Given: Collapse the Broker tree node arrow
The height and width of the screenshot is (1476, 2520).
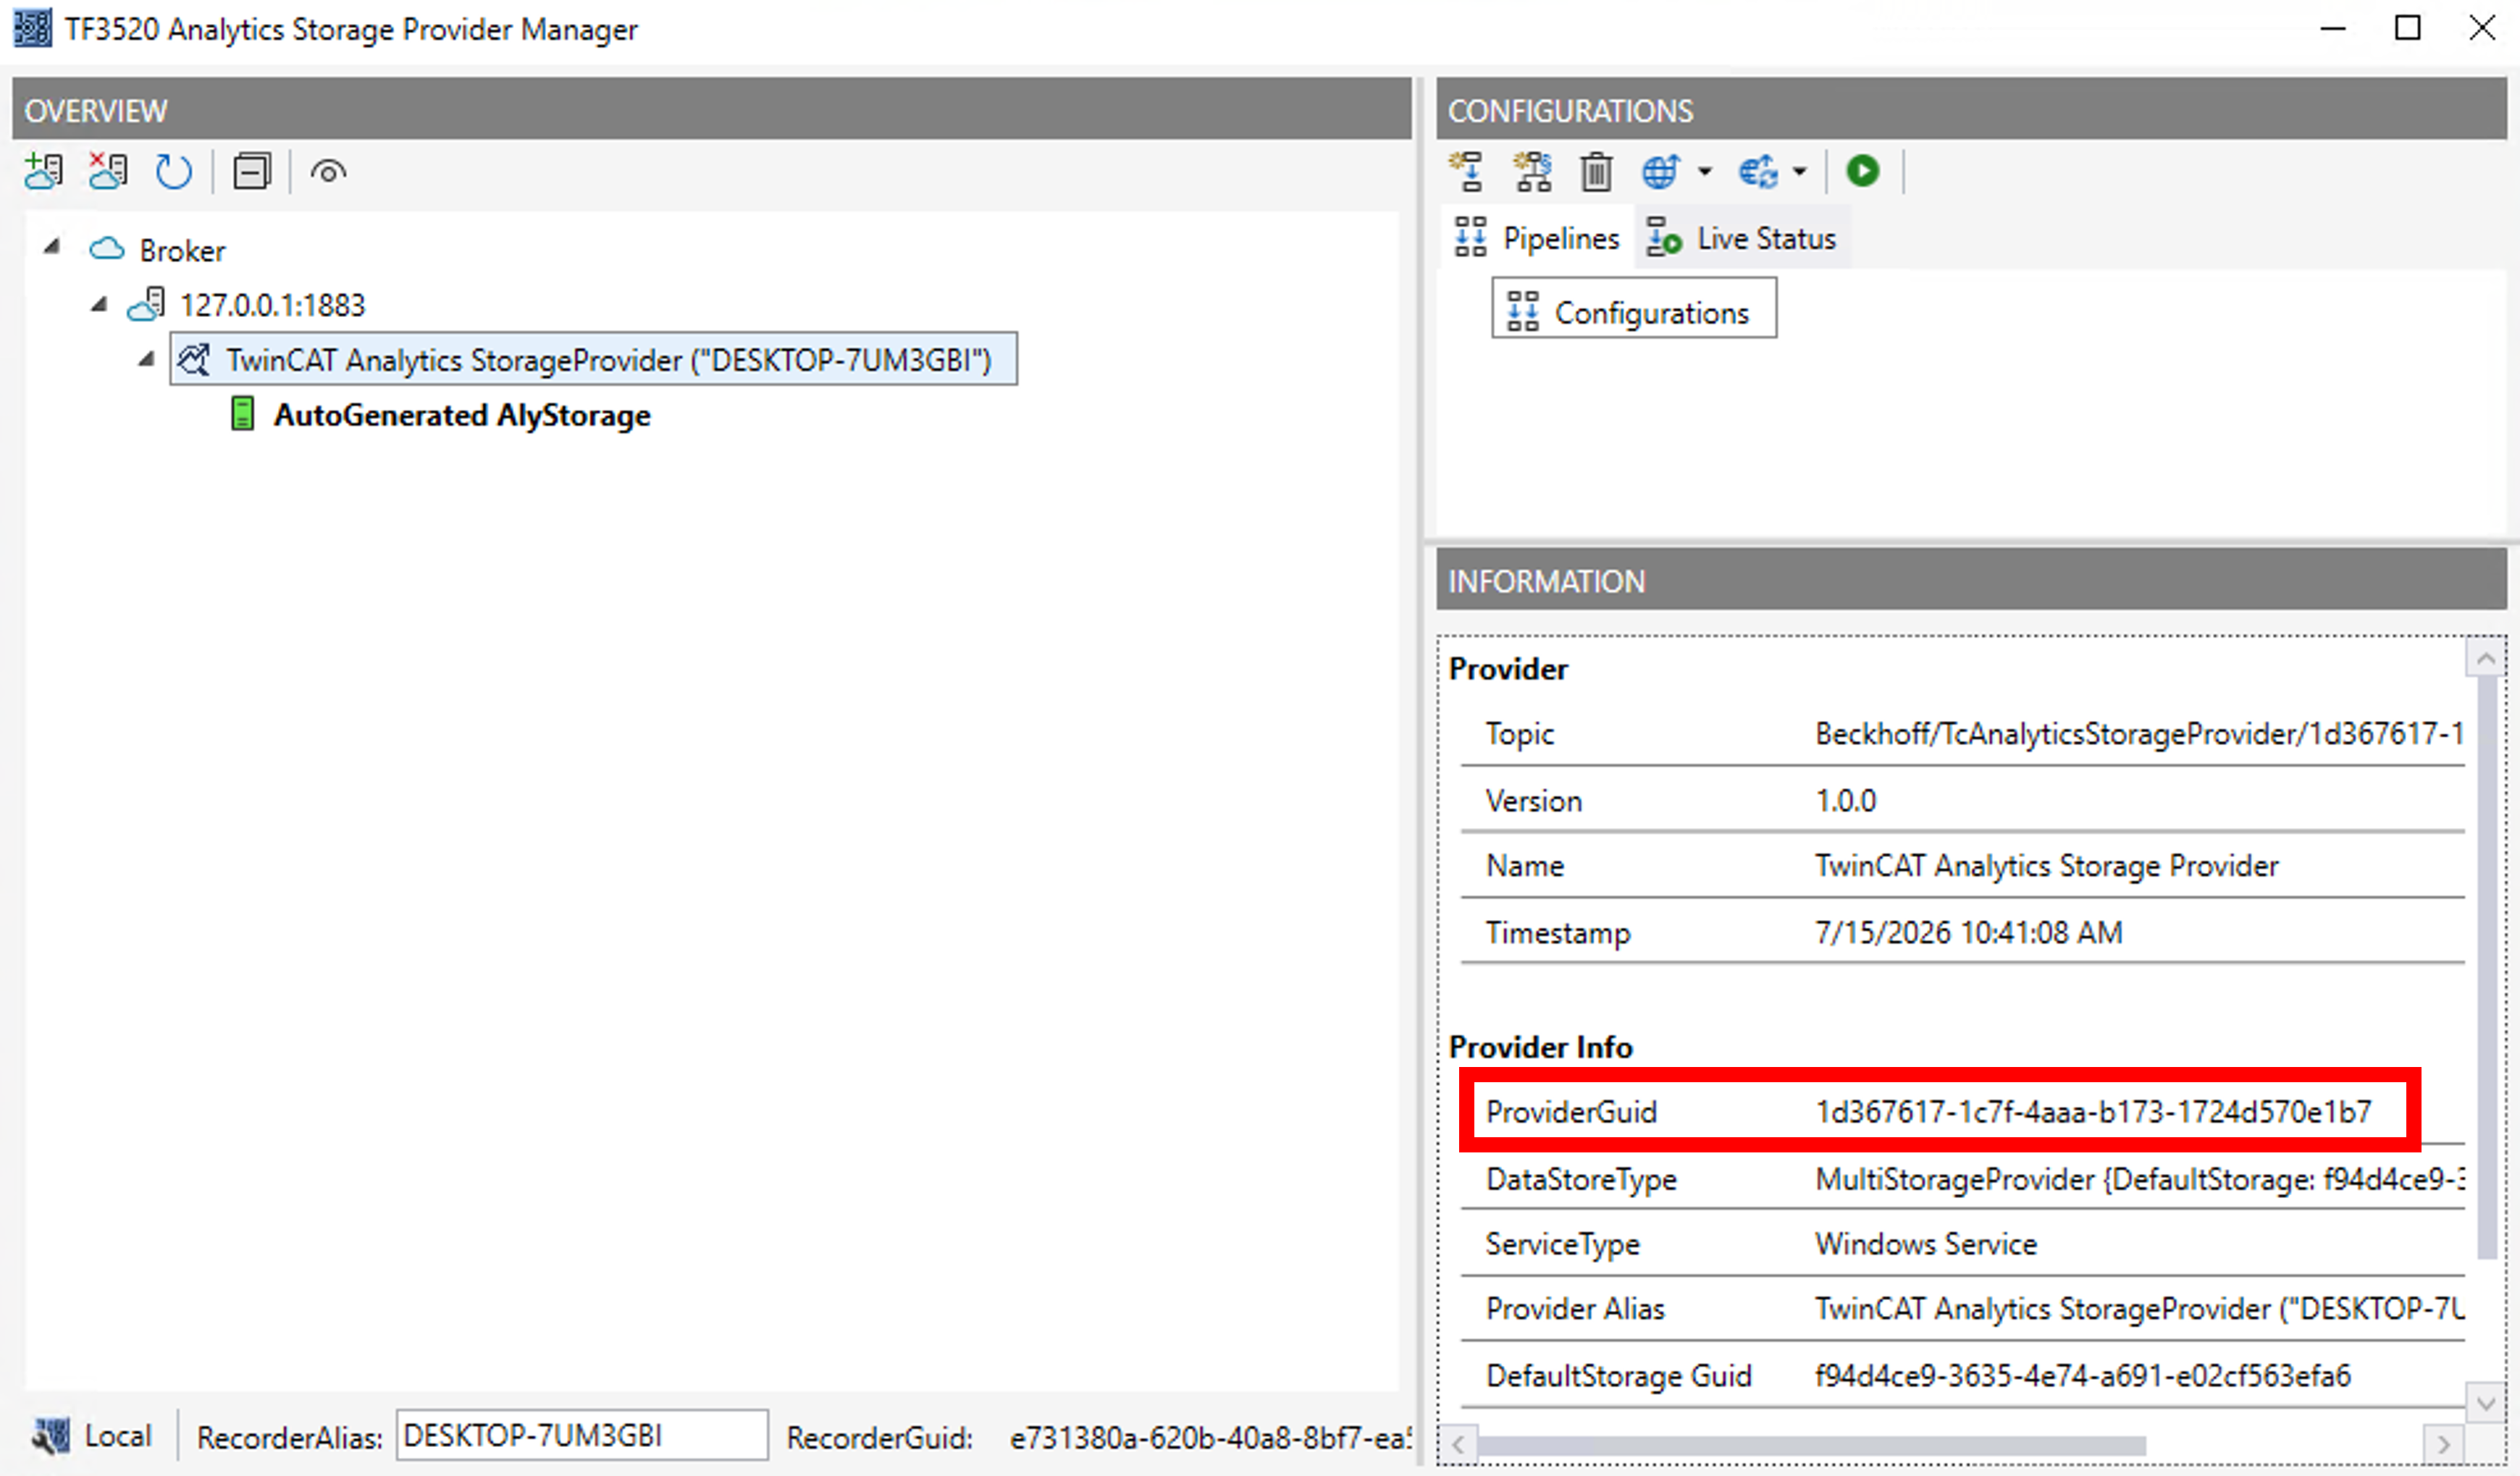Looking at the screenshot, I should click(x=52, y=246).
